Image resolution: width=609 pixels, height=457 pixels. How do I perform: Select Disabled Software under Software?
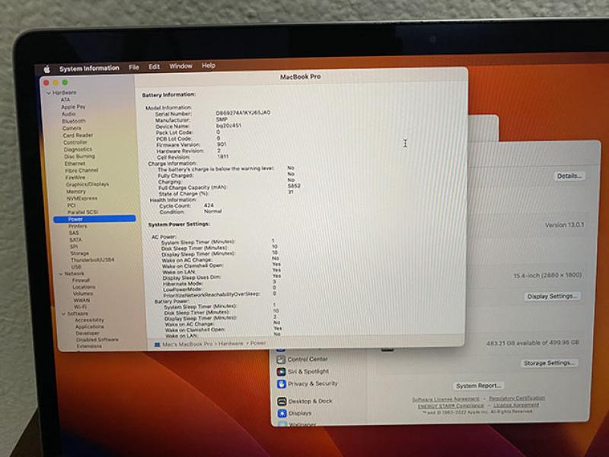pos(97,339)
